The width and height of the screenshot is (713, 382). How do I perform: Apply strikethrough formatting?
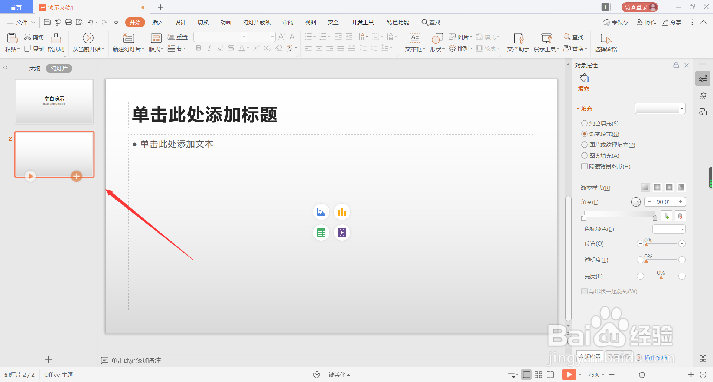231,48
